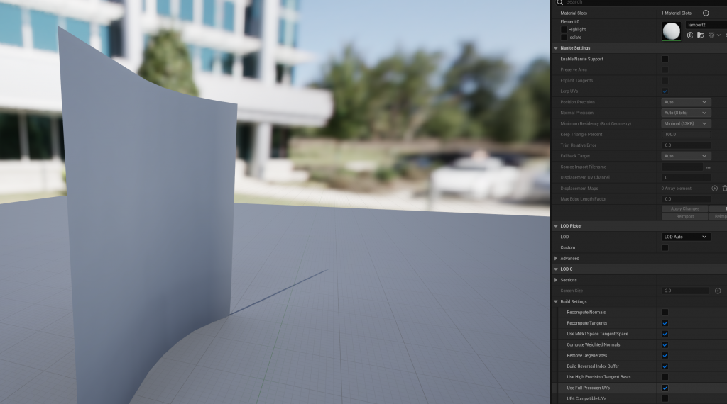Uncheck Lerp UVs
727x404 pixels.
coord(665,91)
